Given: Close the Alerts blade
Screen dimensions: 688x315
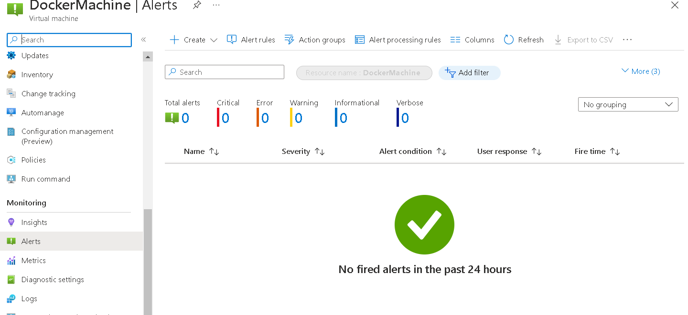Looking at the screenshot, I should tap(675, 5).
